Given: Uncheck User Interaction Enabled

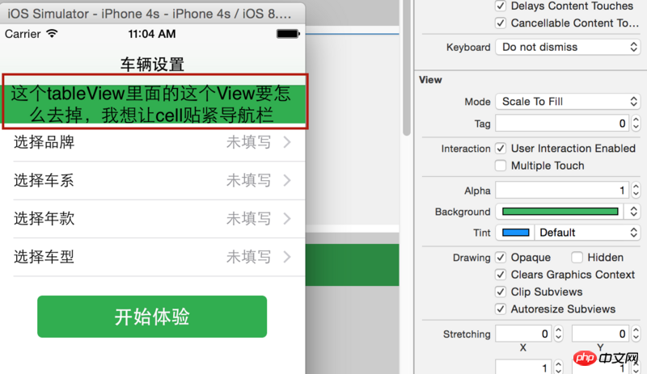Looking at the screenshot, I should [x=501, y=149].
